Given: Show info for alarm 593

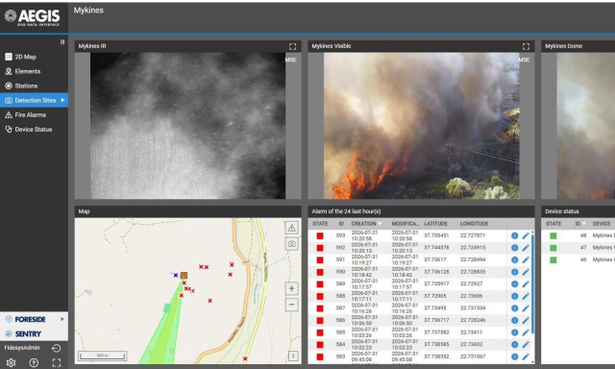Looking at the screenshot, I should pos(515,235).
